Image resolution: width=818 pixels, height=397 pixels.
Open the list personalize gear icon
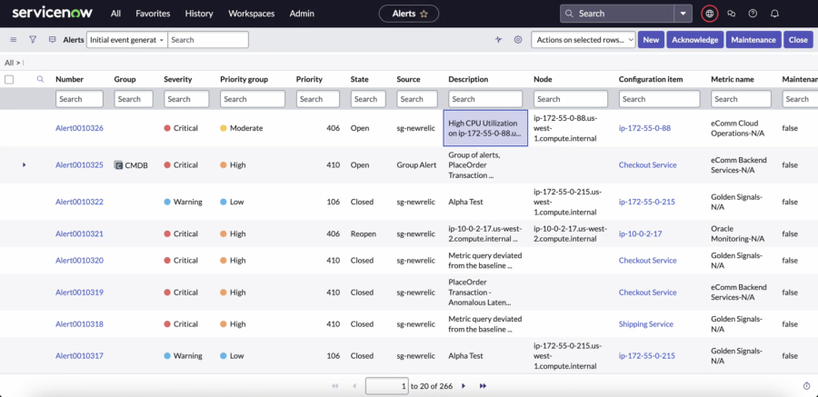pos(517,40)
